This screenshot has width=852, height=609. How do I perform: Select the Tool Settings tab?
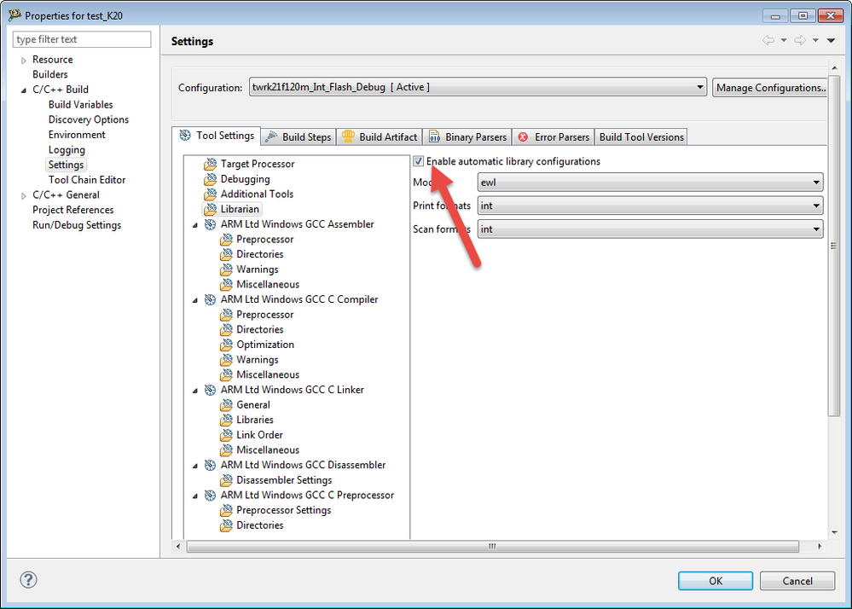[x=217, y=136]
